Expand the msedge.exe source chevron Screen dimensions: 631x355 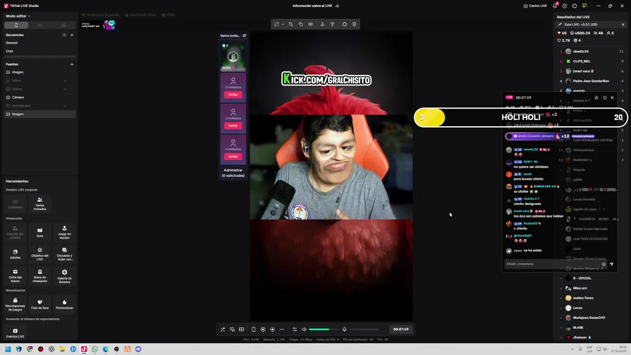coord(65,106)
